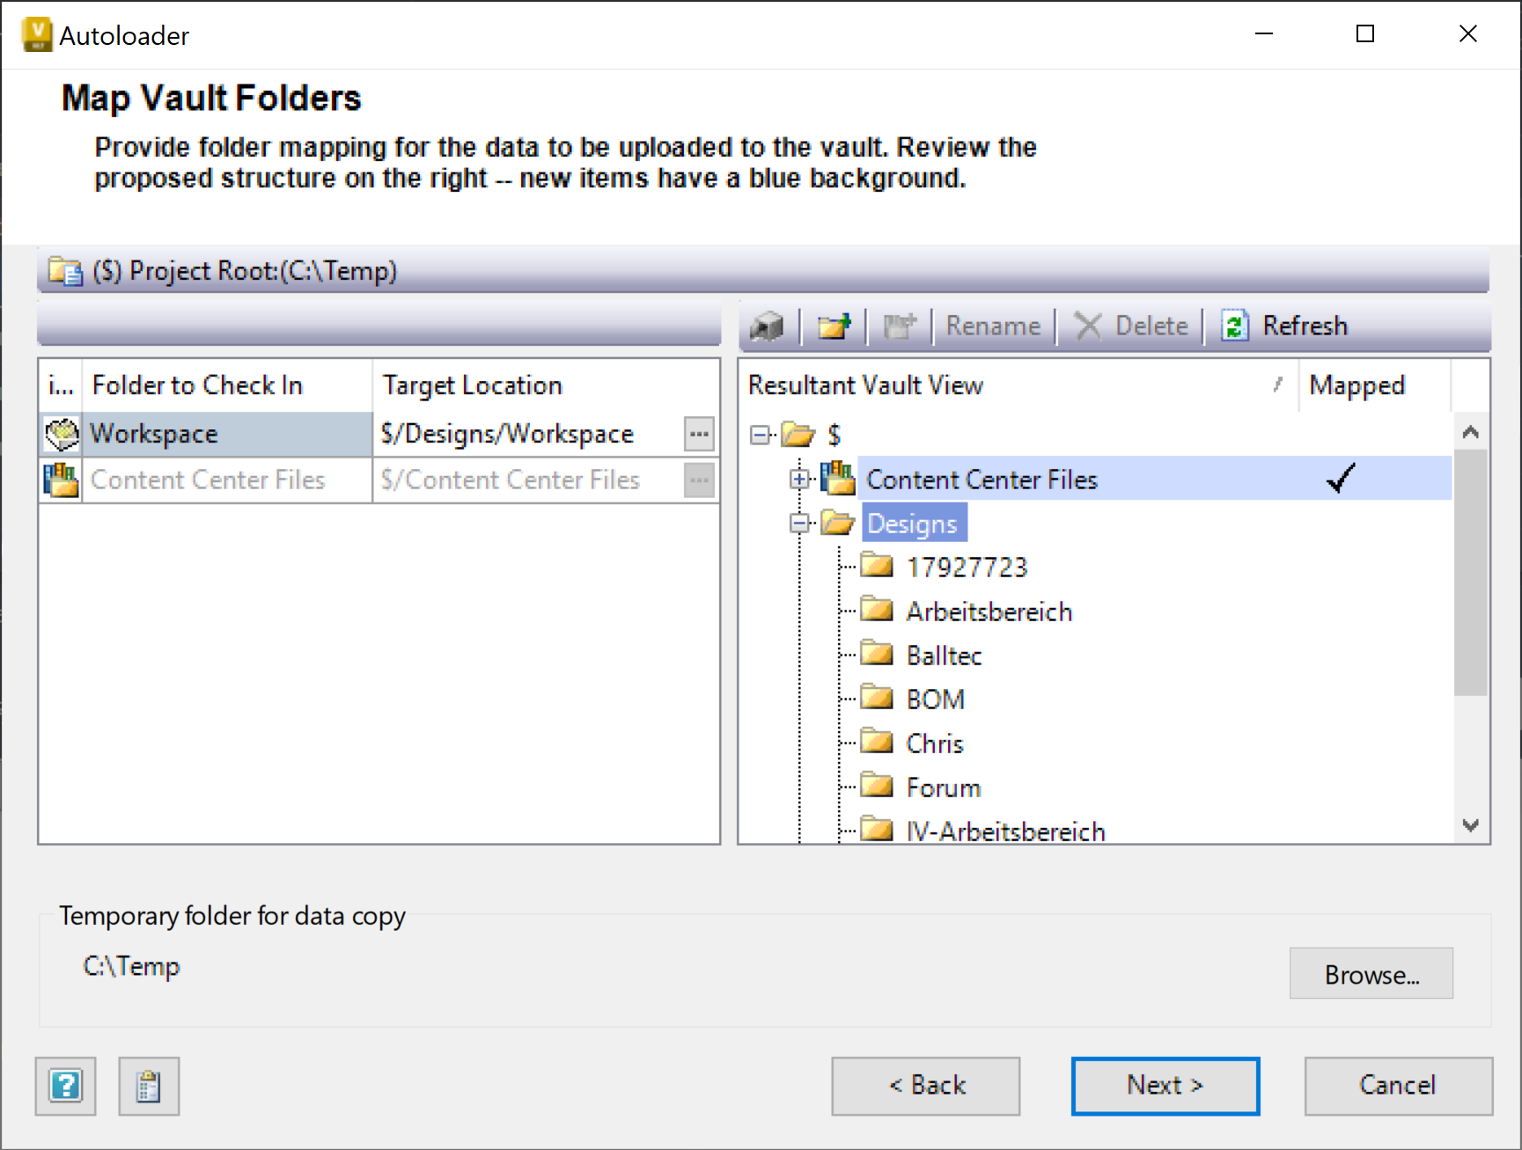1522x1150 pixels.
Task: Select the Workspace folder icon in check-in list
Action: 59,433
